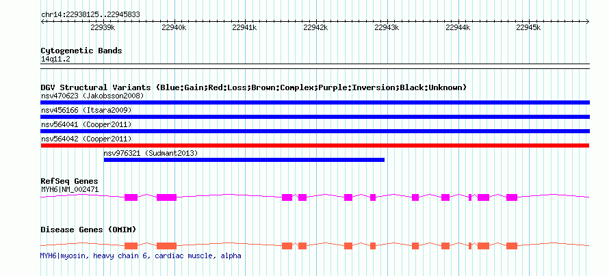Select the blue gain bar of nsv456166
This screenshot has width=609, height=276.
(x=315, y=117)
